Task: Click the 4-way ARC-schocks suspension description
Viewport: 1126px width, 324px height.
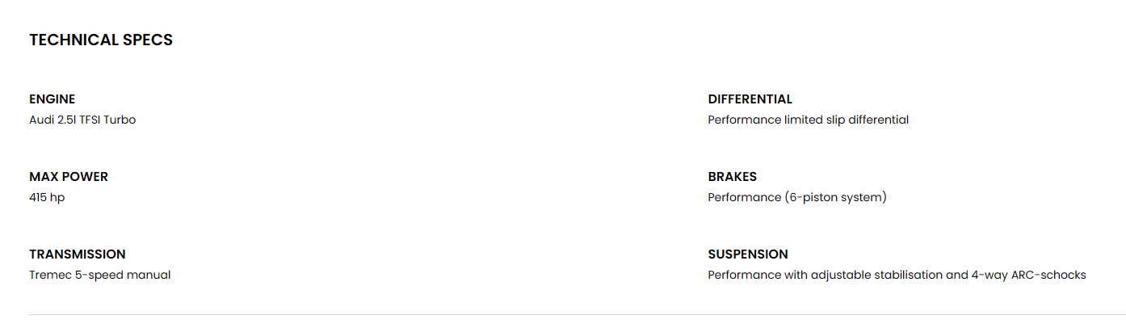Action: (897, 275)
